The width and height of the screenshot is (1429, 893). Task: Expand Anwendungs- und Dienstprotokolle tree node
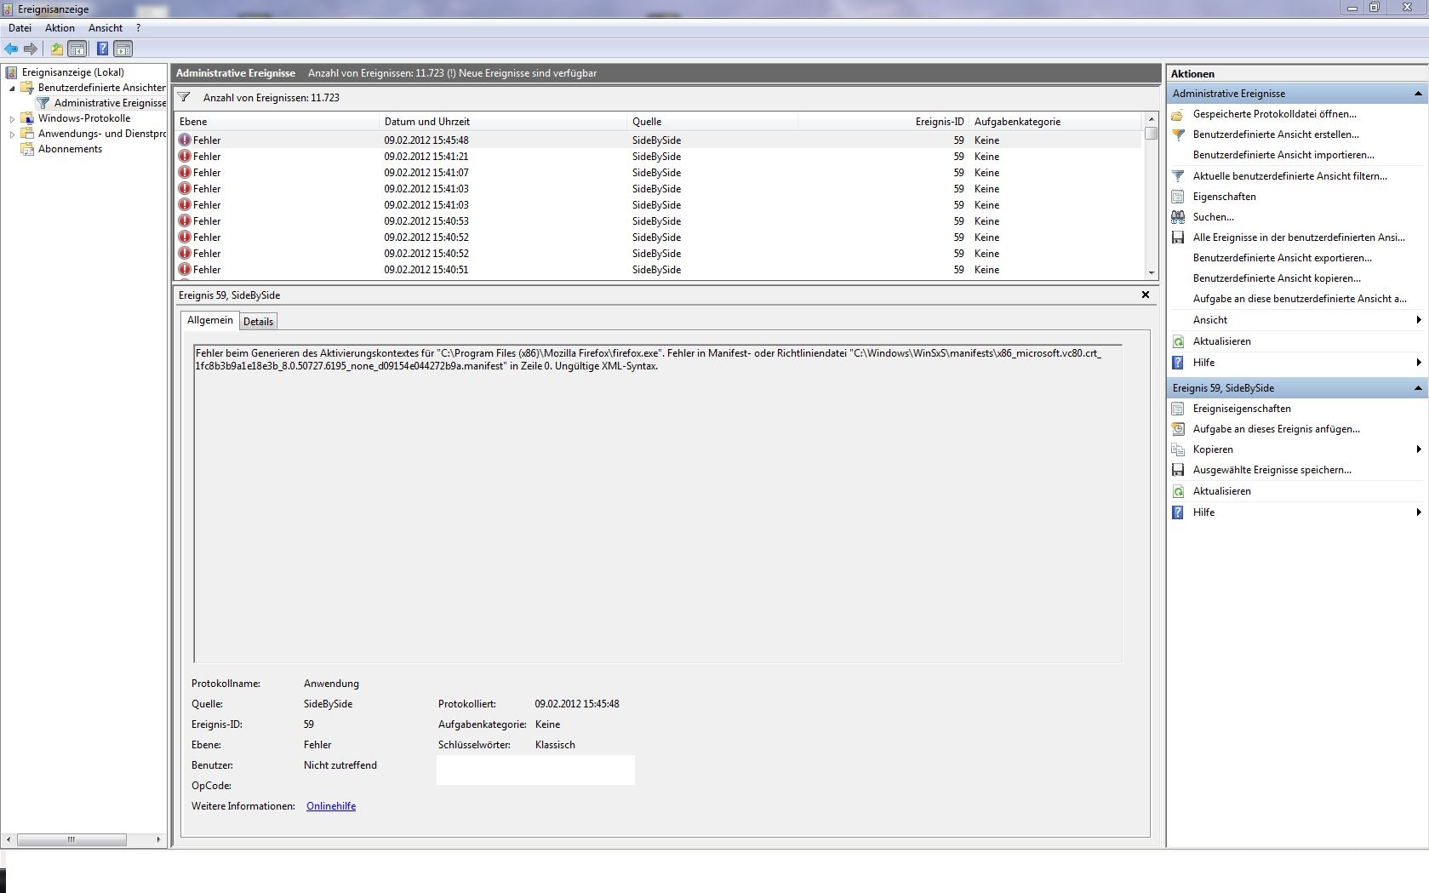point(12,135)
